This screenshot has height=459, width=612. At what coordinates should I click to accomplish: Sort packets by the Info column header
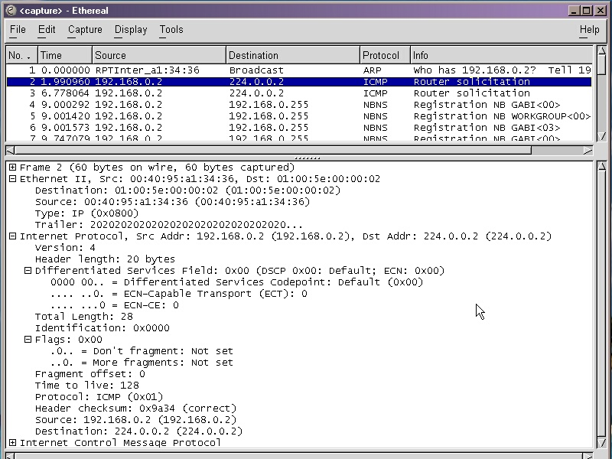pos(502,55)
